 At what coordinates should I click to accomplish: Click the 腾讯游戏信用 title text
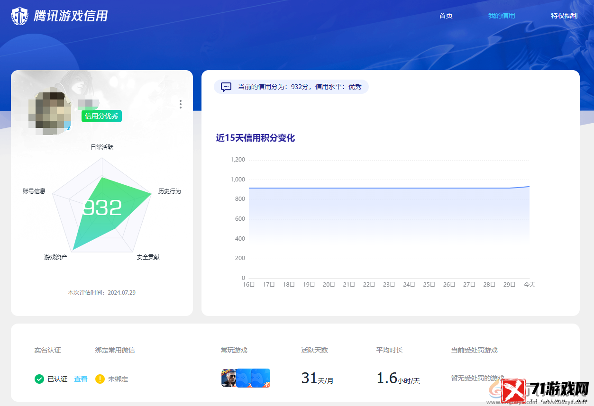(71, 16)
